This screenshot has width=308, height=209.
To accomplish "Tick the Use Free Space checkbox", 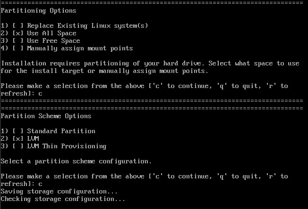I will click(x=18, y=40).
